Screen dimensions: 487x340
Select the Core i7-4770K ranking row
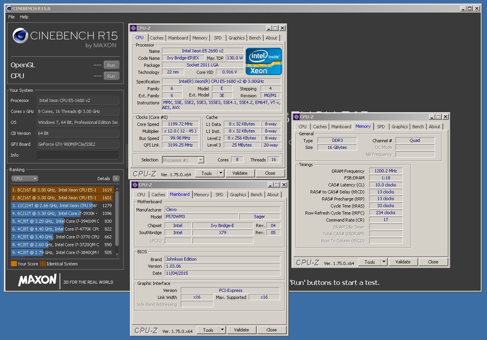[x=62, y=229]
